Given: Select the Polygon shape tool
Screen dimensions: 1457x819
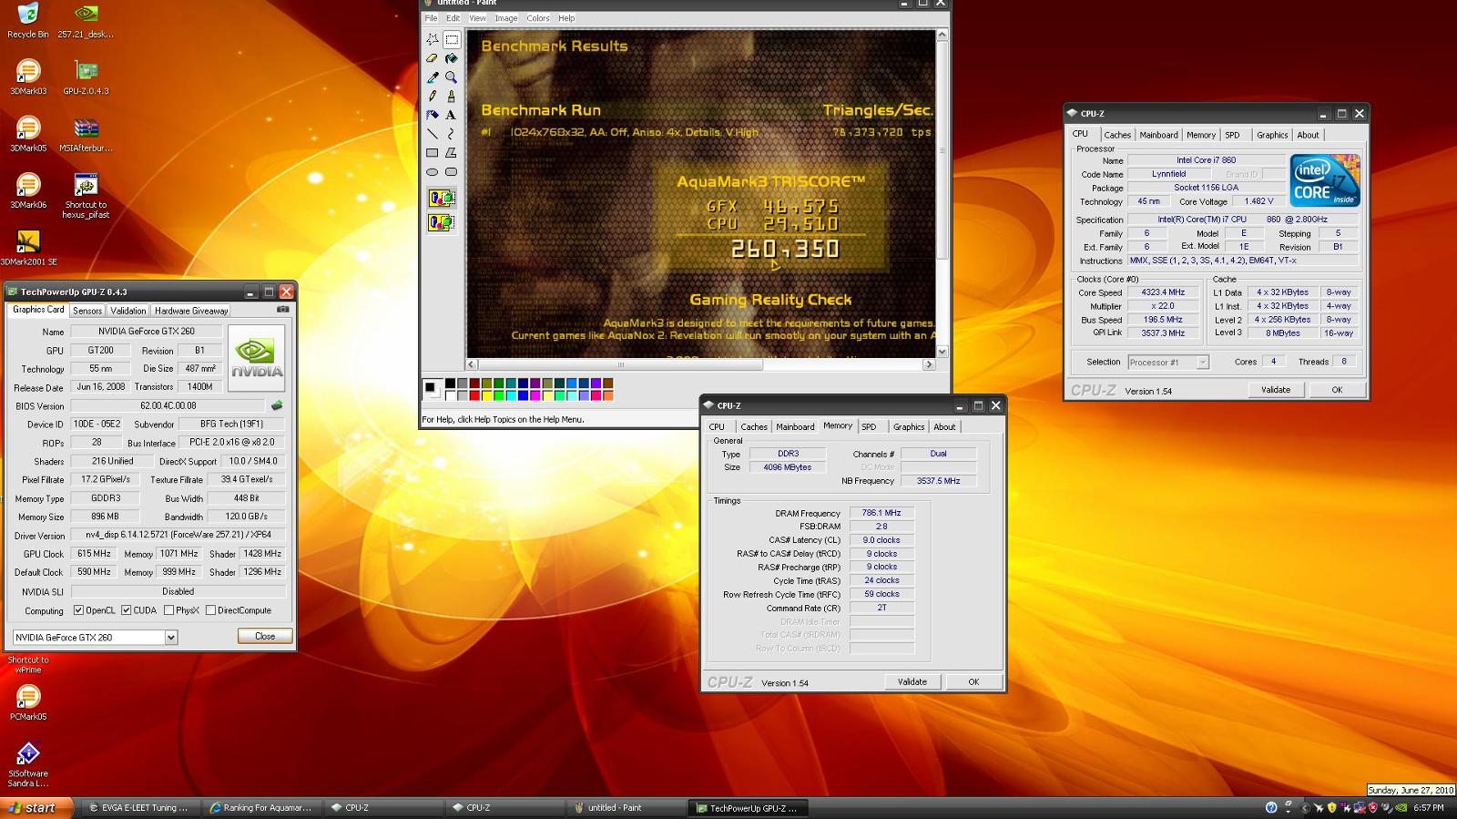Looking at the screenshot, I should coord(451,152).
